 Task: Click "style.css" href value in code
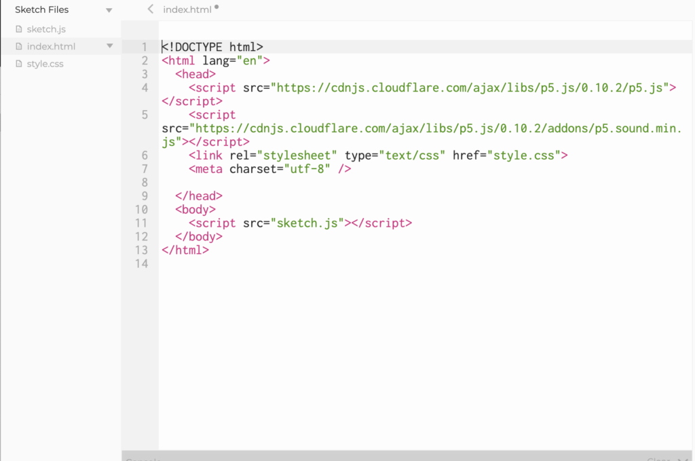pos(524,155)
